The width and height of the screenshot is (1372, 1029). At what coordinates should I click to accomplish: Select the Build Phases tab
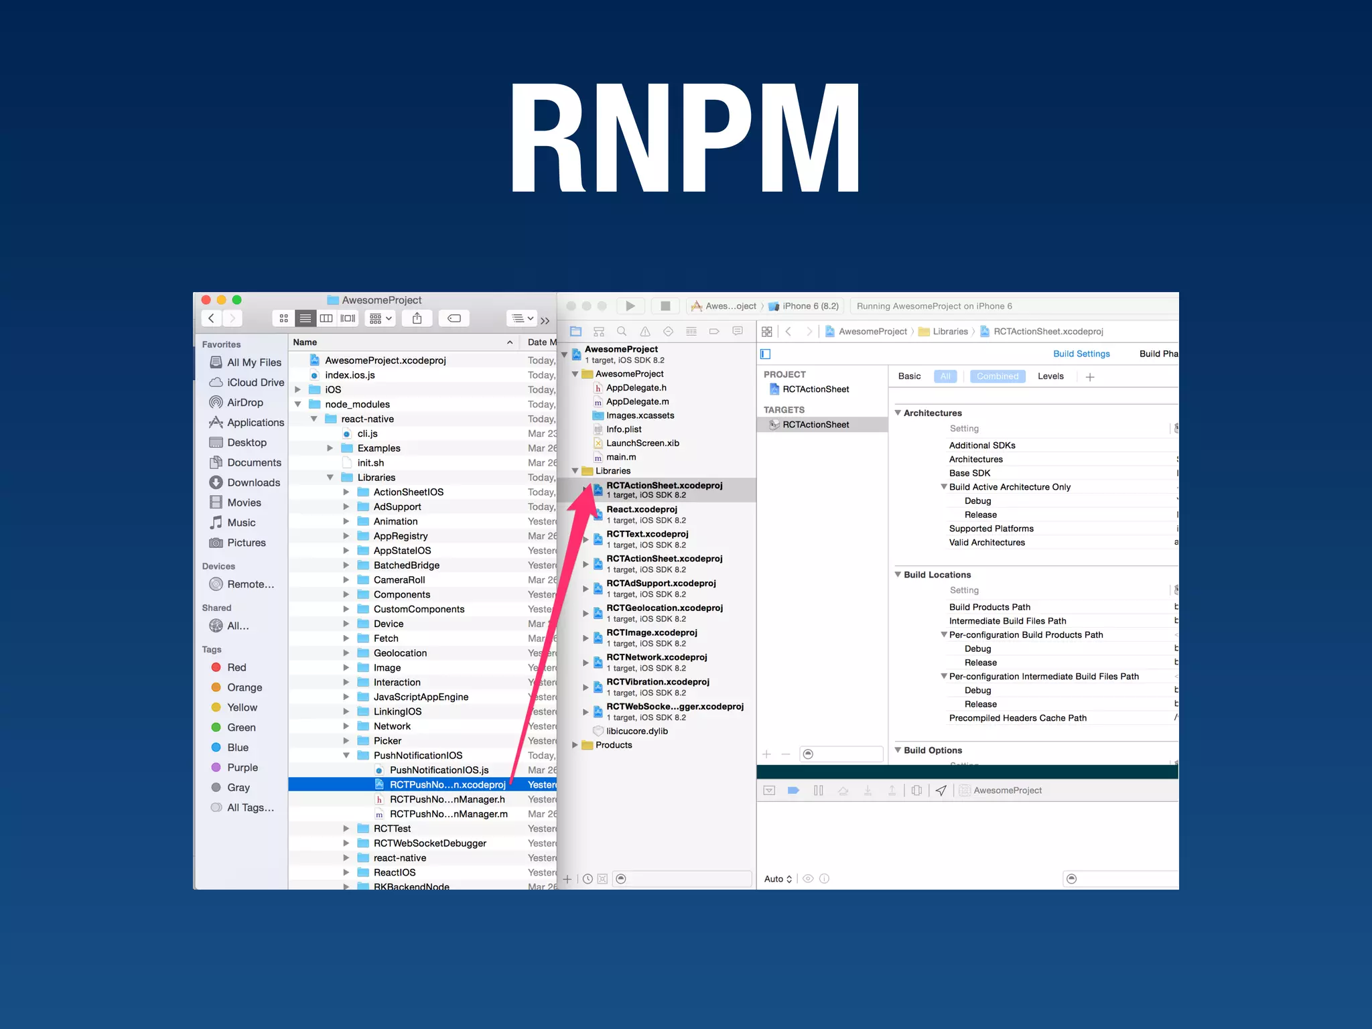[x=1158, y=354]
